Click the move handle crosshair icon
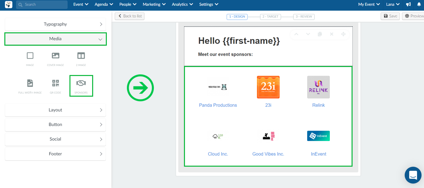424x188 pixels. (x=343, y=34)
